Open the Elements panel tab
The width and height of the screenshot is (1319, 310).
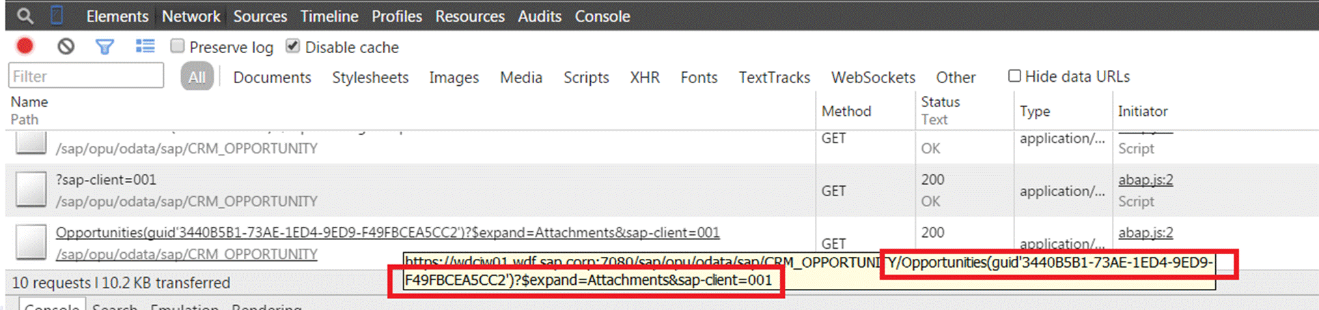[117, 16]
